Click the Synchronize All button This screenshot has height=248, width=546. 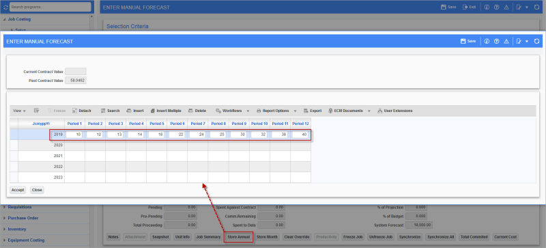[x=441, y=237]
